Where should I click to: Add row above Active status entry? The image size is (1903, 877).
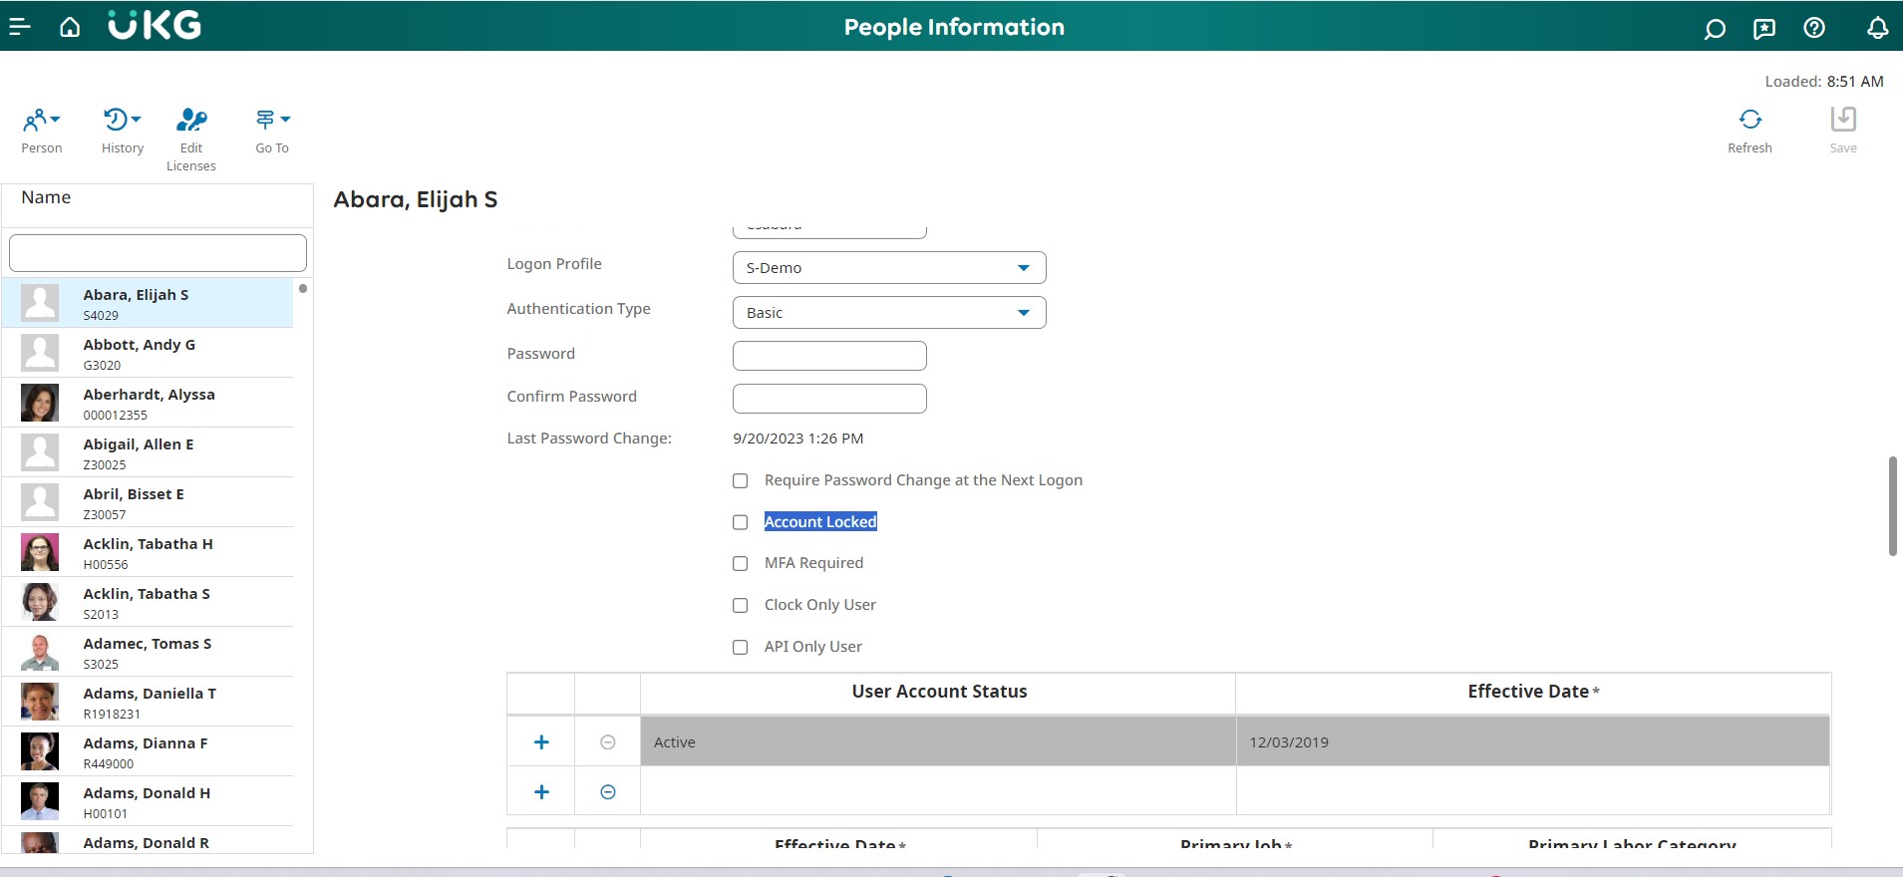coord(541,742)
